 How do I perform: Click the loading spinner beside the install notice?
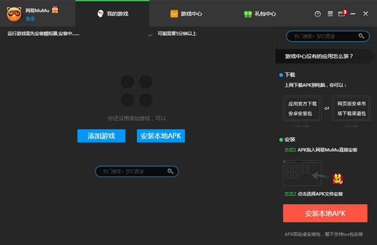point(150,35)
